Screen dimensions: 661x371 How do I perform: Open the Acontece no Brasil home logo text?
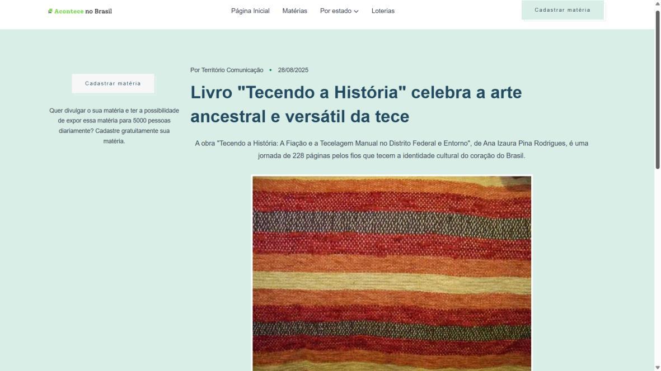(x=83, y=11)
